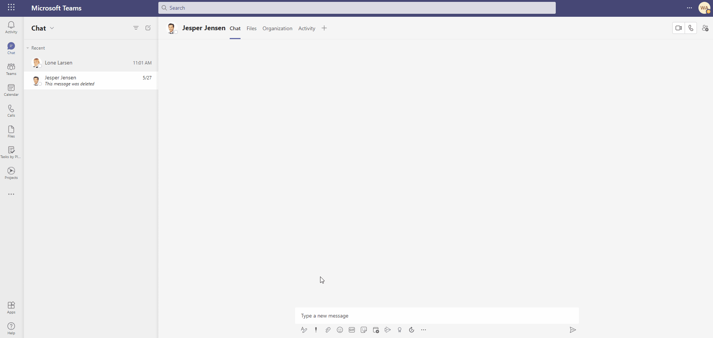This screenshot has height=338, width=713.
Task: Switch to the Activity tab in chat header
Action: pos(307,28)
